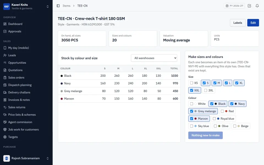Open Price lists & schemes menu item
This screenshot has height=165, width=264.
[x=26, y=115]
